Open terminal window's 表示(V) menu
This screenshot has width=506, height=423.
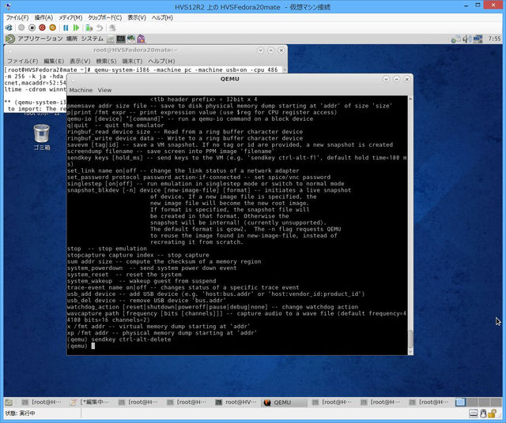pos(80,61)
